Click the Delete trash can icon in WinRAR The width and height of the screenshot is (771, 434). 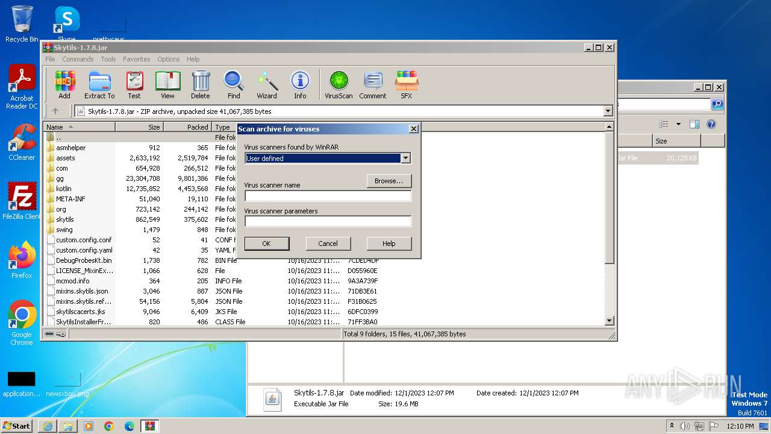tap(201, 85)
